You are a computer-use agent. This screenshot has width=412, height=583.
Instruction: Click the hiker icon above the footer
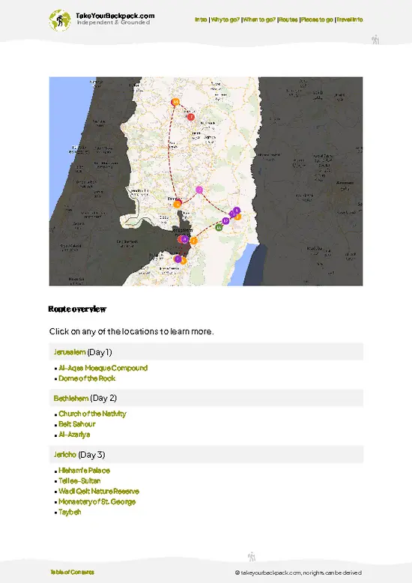tap(252, 557)
